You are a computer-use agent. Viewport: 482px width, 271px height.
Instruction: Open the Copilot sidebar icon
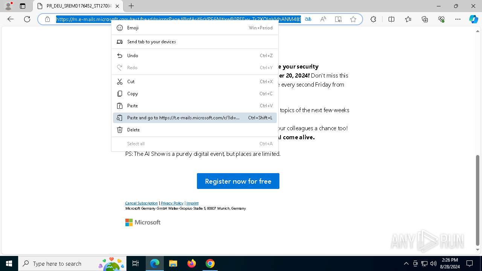tap(473, 19)
